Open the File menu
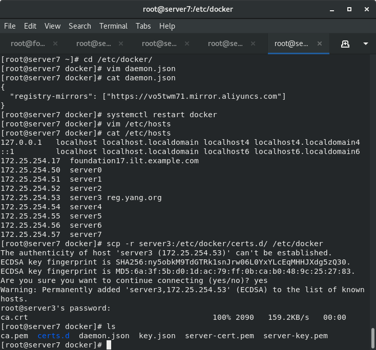 click(x=10, y=26)
